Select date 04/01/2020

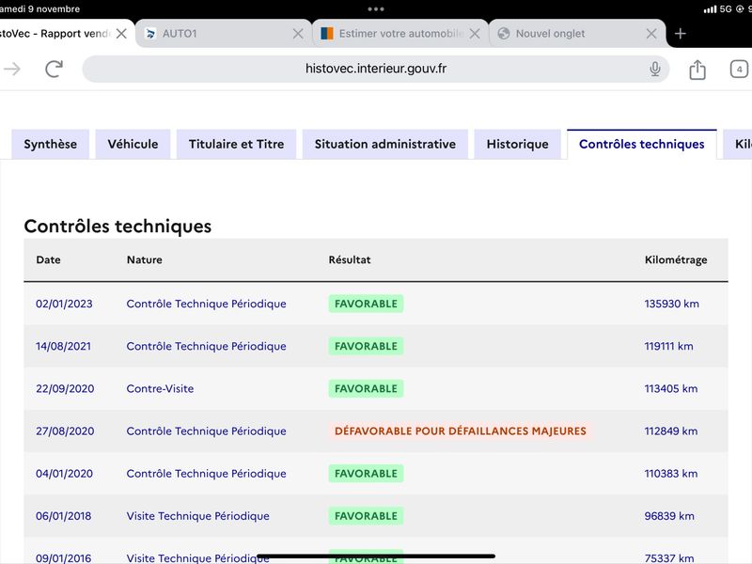[x=64, y=474]
